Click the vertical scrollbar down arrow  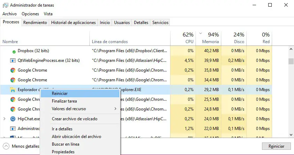pos(291,135)
